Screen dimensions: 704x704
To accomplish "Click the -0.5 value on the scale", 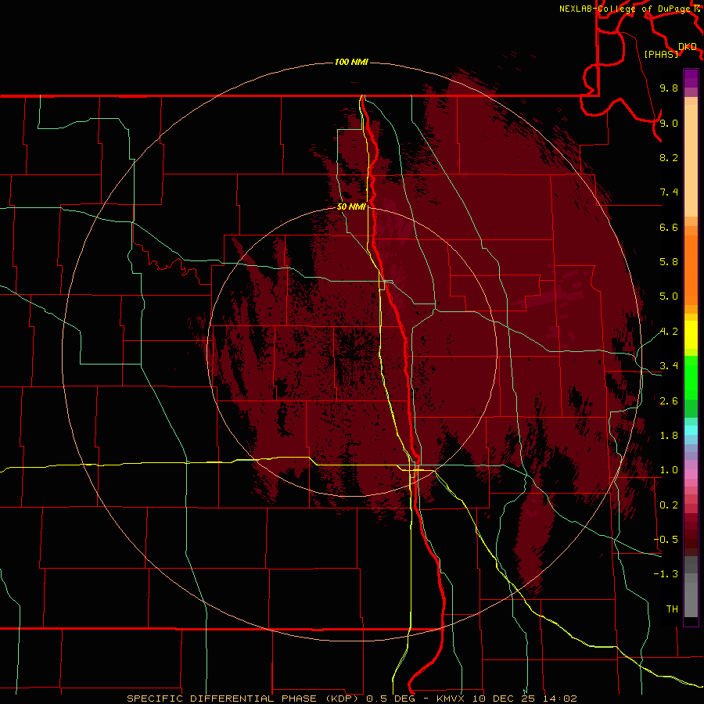I will tap(666, 540).
